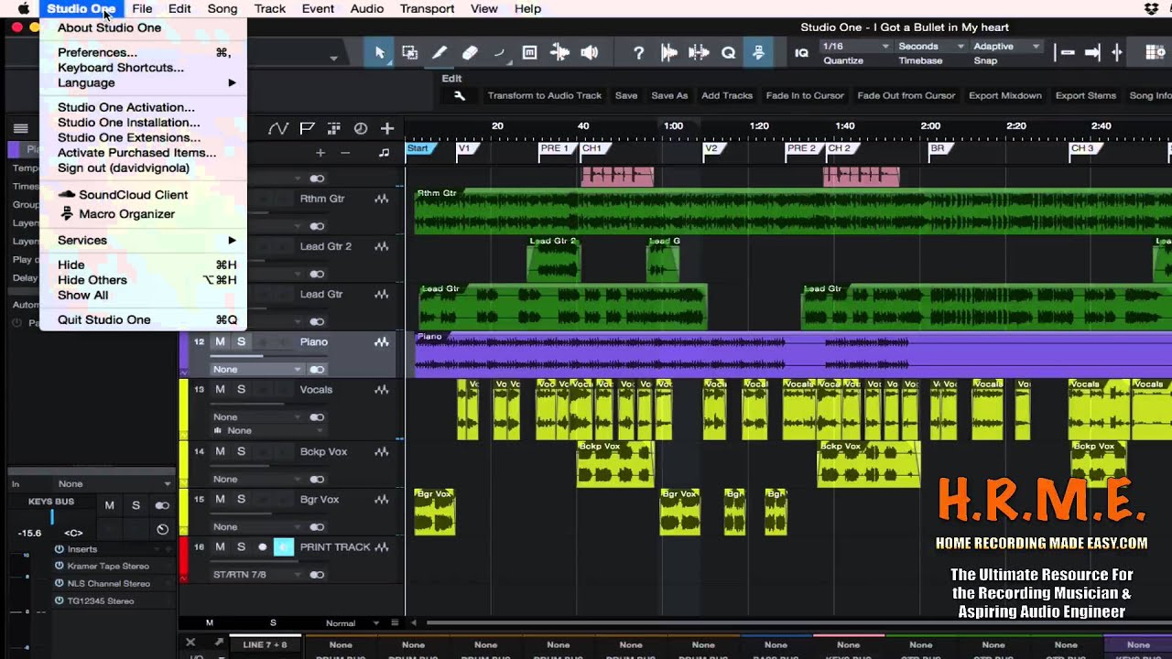Solo the Piano track

coord(241,341)
